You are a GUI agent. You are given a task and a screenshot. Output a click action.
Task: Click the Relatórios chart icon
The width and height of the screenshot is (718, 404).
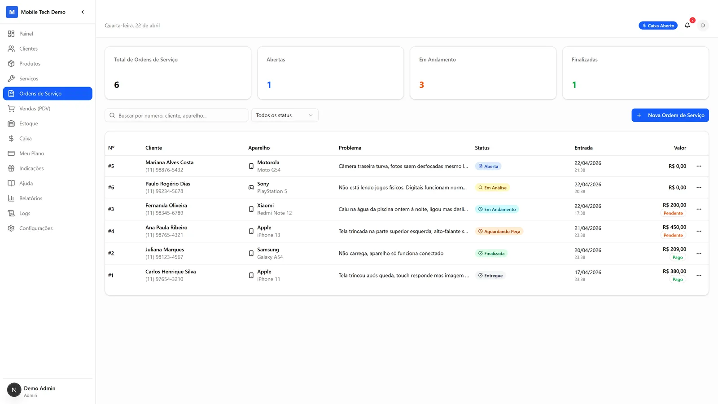(x=11, y=198)
